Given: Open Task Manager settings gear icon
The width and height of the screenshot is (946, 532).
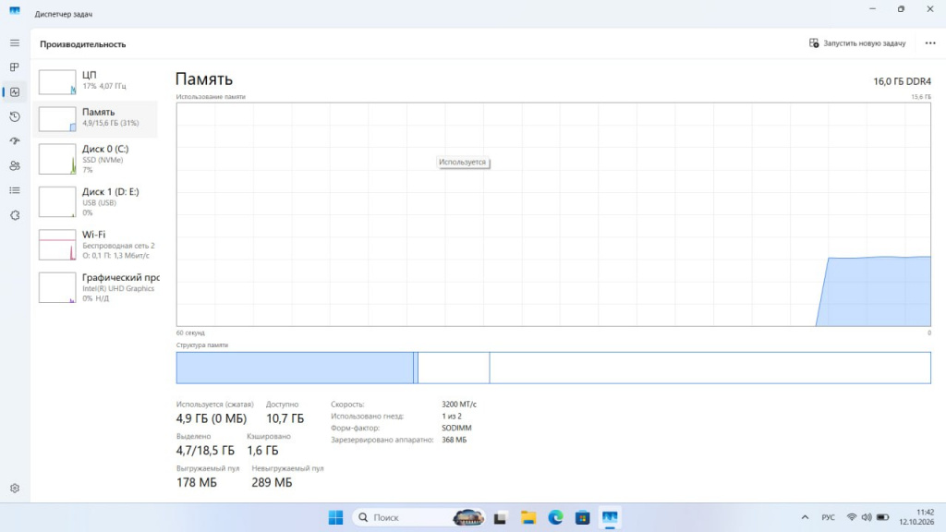Looking at the screenshot, I should coord(15,488).
